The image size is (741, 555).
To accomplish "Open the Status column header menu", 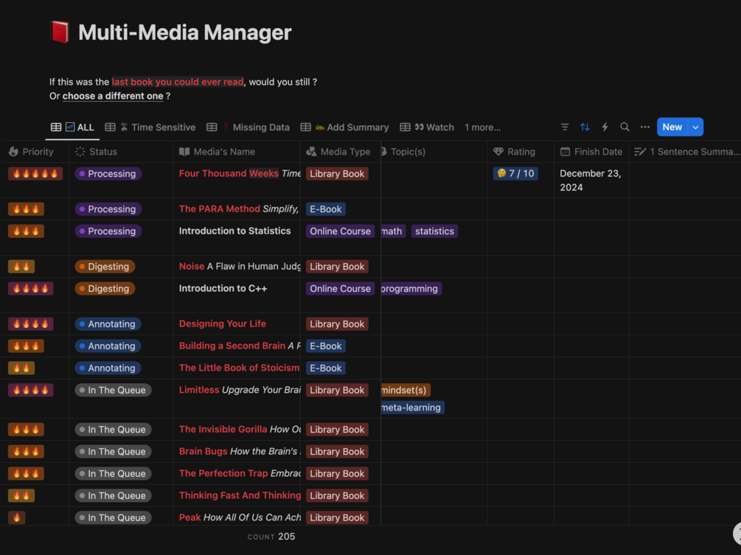I will click(122, 152).
